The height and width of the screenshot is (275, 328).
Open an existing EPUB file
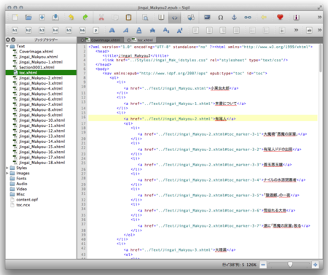tap(28, 18)
